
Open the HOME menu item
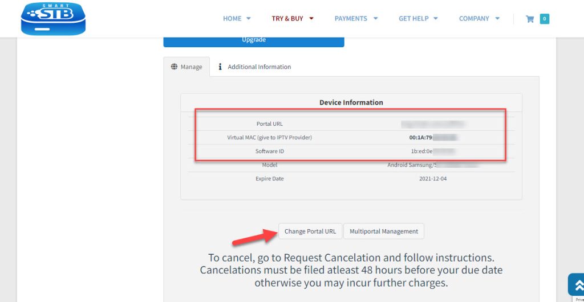click(232, 19)
